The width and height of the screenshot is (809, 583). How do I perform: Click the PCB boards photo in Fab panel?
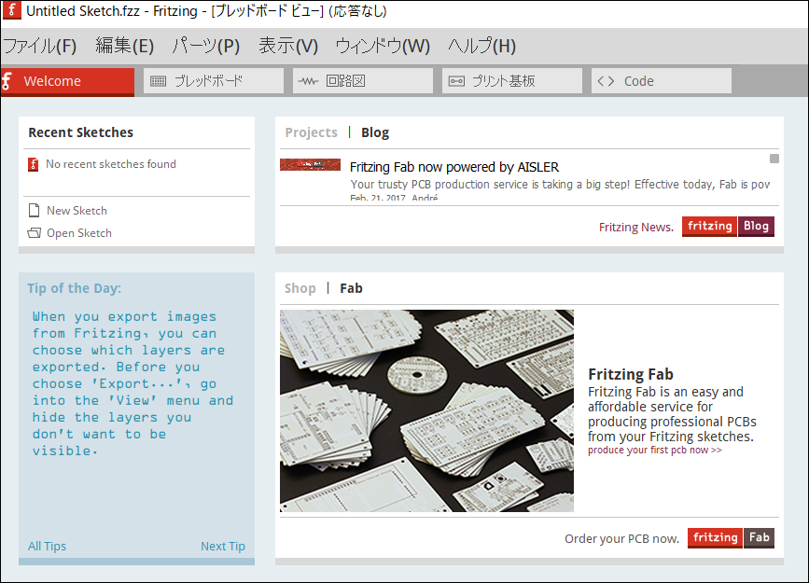coord(426,410)
